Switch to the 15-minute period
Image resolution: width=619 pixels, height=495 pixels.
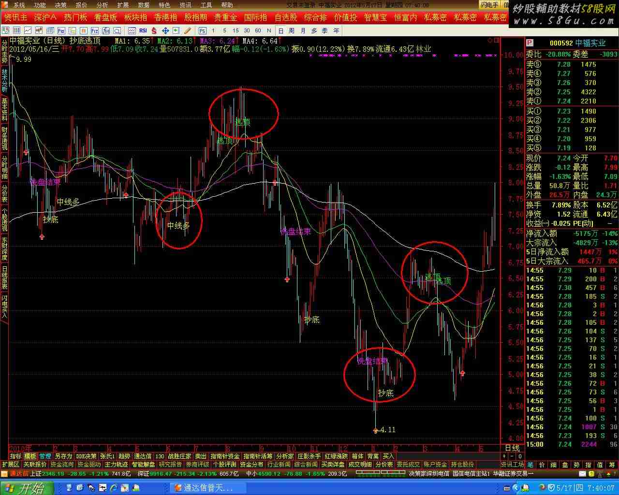(236, 30)
